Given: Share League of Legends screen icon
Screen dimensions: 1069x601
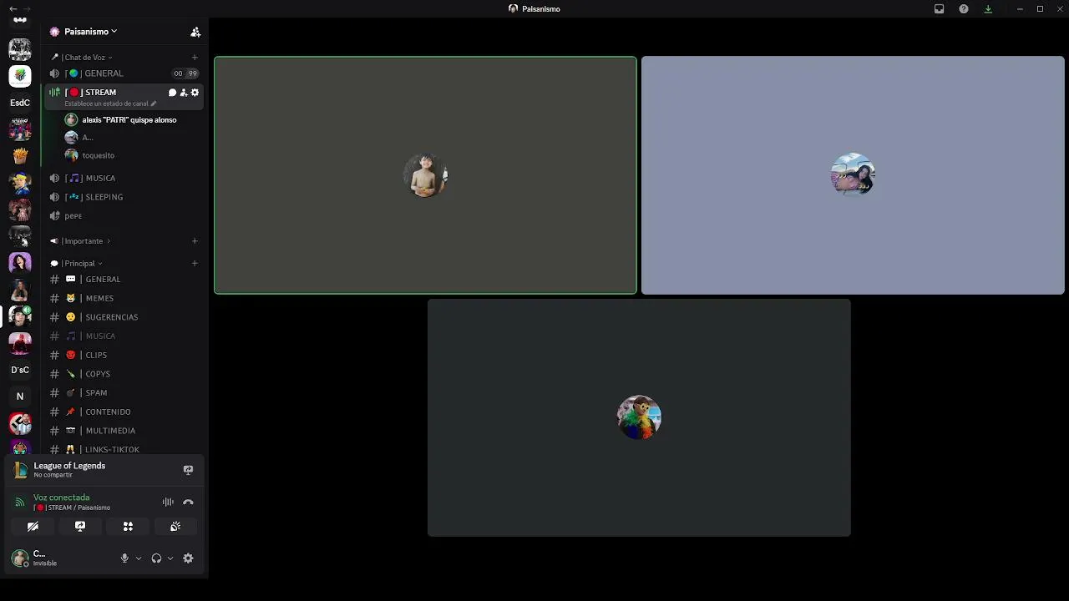Looking at the screenshot, I should pos(188,470).
